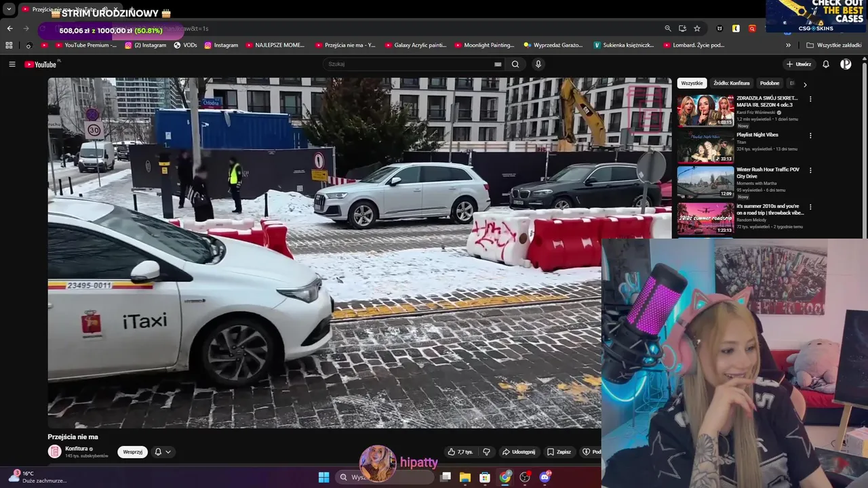Like the video with thumbs up
Image resolution: width=868 pixels, height=488 pixels.
460,452
